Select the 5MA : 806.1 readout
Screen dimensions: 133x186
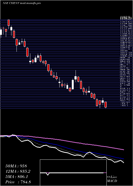tap(16, 177)
